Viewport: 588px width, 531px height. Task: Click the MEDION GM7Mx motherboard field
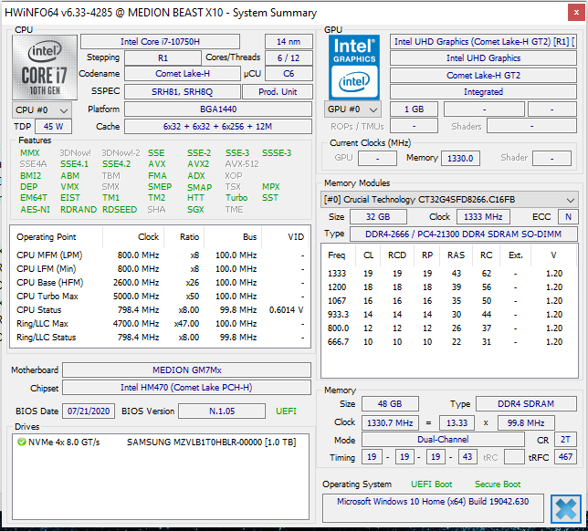point(187,370)
